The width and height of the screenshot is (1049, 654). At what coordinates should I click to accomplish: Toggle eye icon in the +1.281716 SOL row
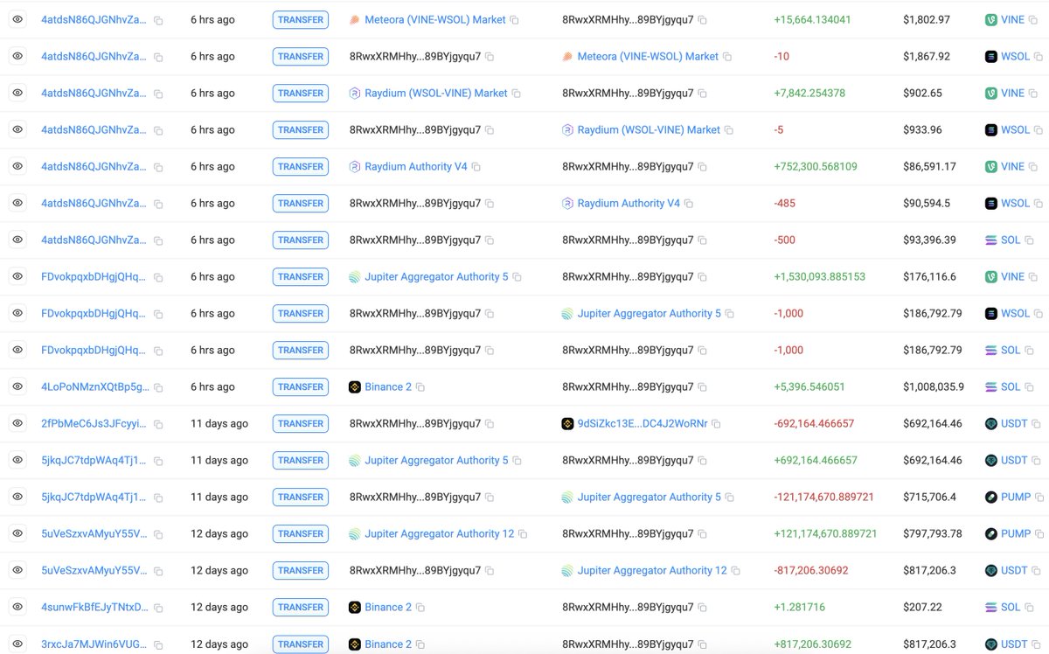click(17, 606)
